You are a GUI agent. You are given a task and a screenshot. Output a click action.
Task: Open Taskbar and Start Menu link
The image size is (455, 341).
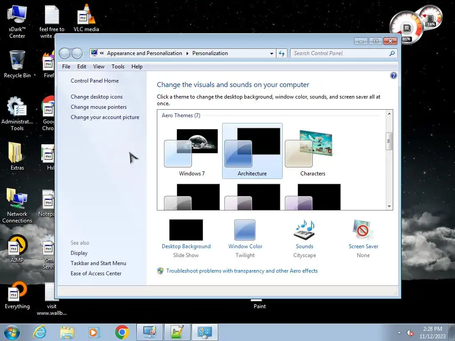click(98, 263)
